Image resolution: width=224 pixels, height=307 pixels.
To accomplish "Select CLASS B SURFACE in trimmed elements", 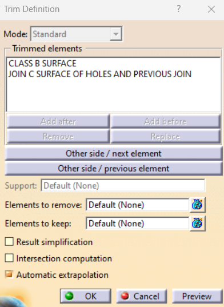I will pos(42,63).
